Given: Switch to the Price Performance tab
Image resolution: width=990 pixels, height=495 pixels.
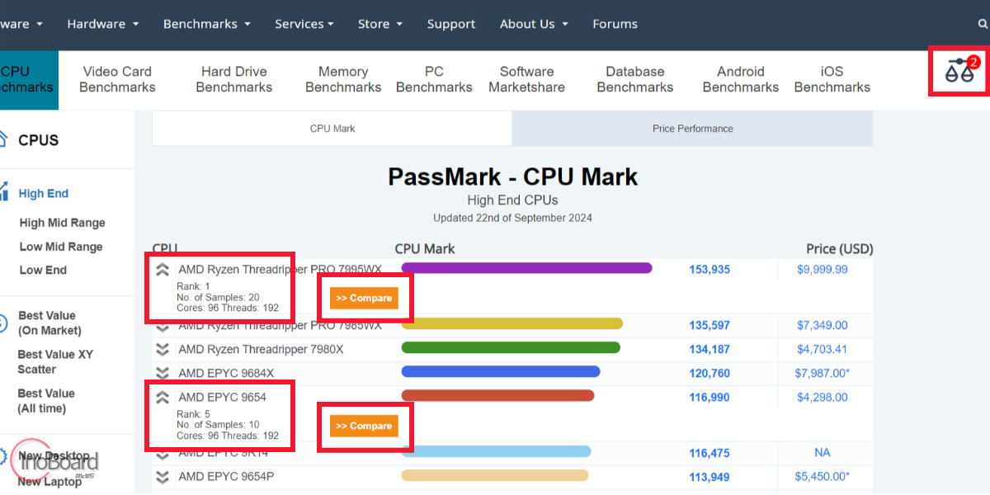Looking at the screenshot, I should [x=692, y=129].
